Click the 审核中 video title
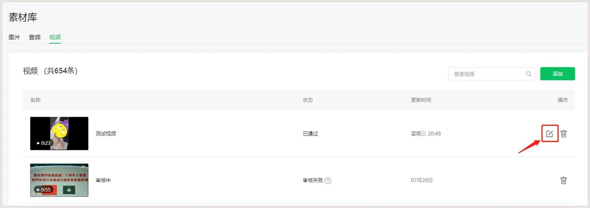 click(103, 180)
